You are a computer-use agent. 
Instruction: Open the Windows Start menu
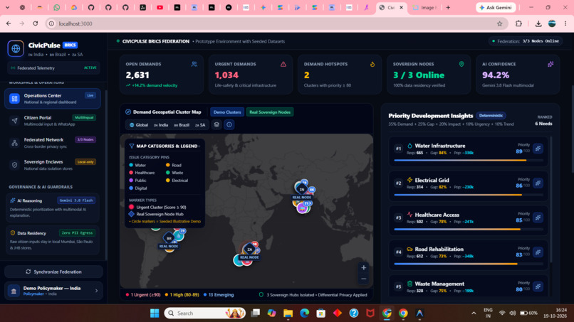click(x=155, y=313)
